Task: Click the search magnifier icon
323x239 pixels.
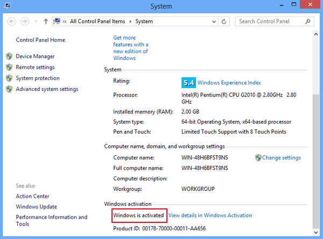Action: tap(307, 21)
